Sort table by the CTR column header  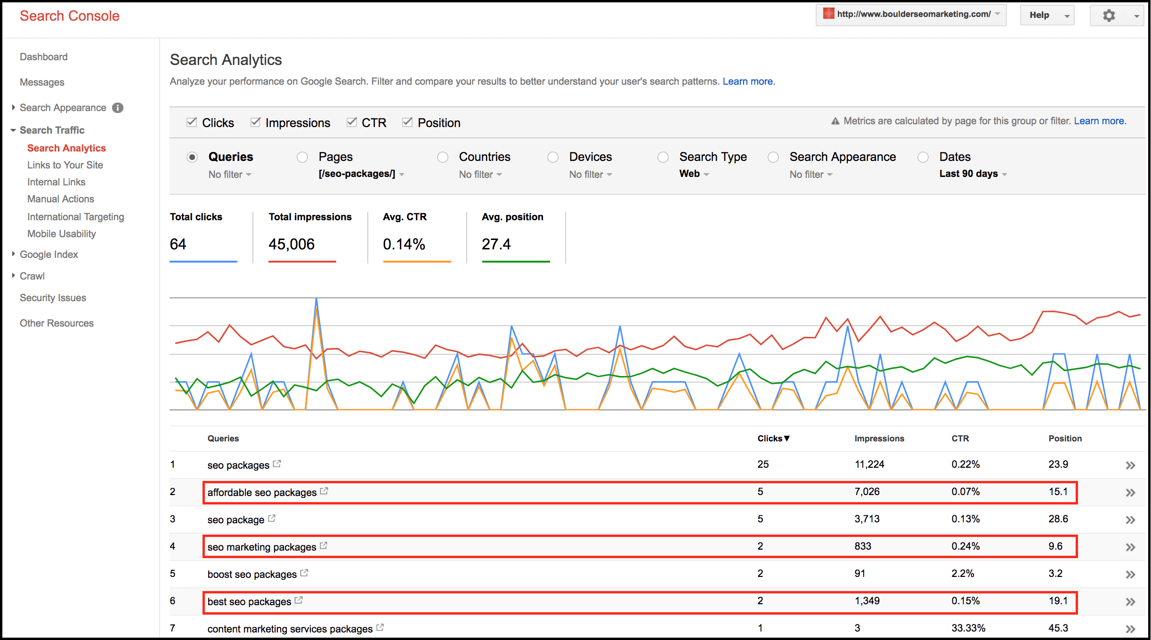[960, 439]
